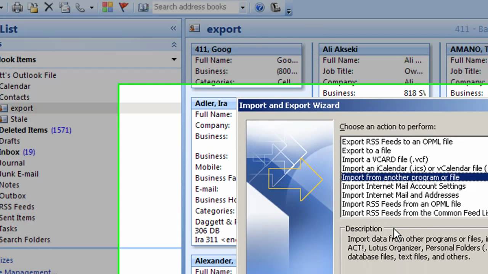Collapse the navigation pane with double chevron

click(x=173, y=29)
